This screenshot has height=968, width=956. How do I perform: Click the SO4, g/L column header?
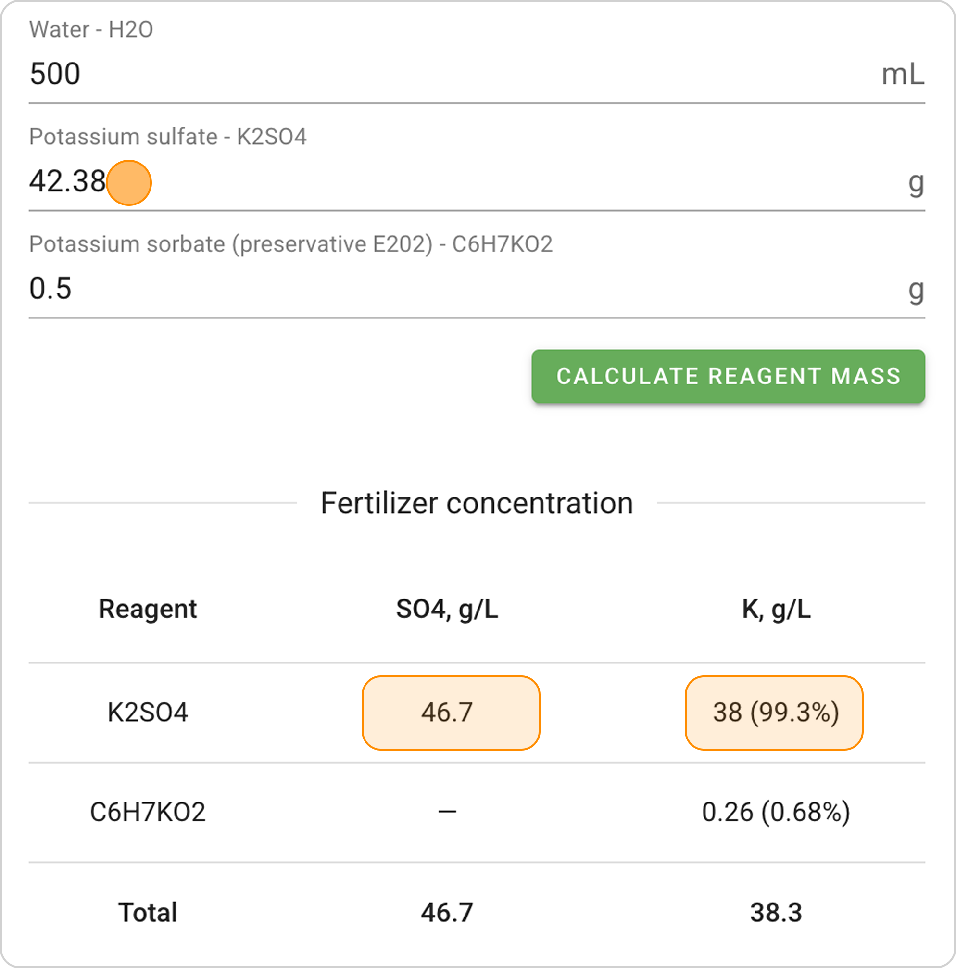(x=447, y=609)
